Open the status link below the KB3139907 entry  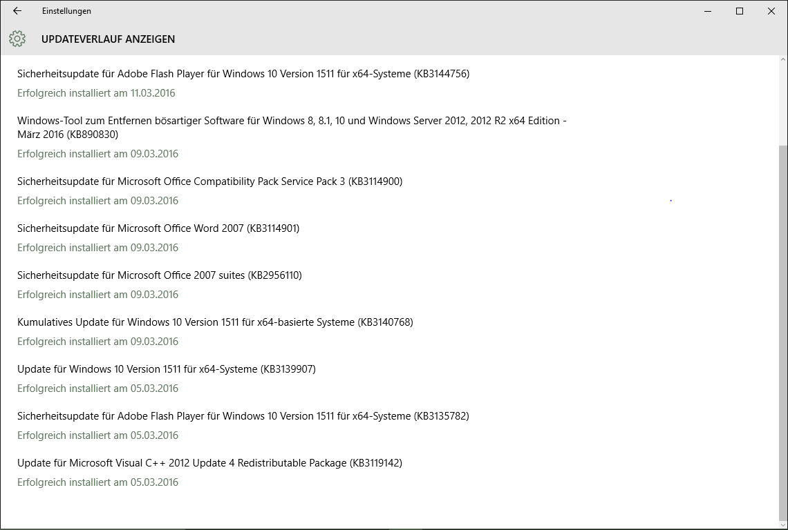(x=97, y=389)
